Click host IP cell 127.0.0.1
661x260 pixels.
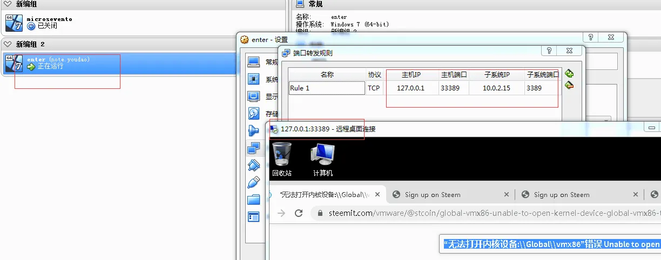coord(411,88)
